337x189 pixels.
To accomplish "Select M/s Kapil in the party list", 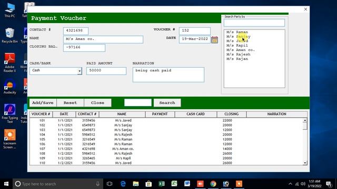I will [x=237, y=46].
